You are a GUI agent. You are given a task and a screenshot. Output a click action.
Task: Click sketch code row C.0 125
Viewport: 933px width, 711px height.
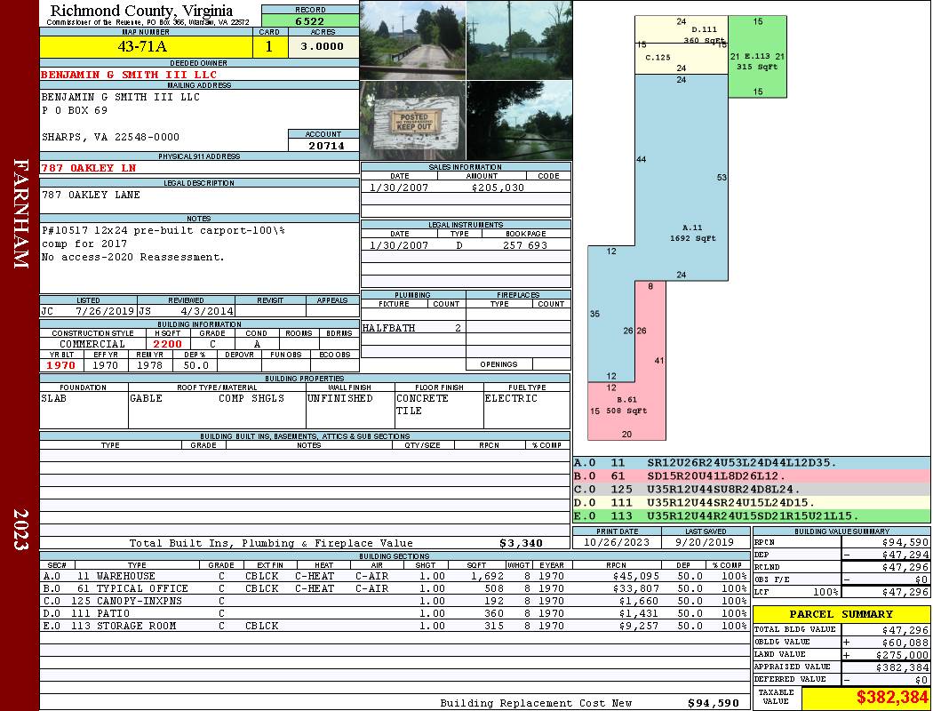(752, 489)
